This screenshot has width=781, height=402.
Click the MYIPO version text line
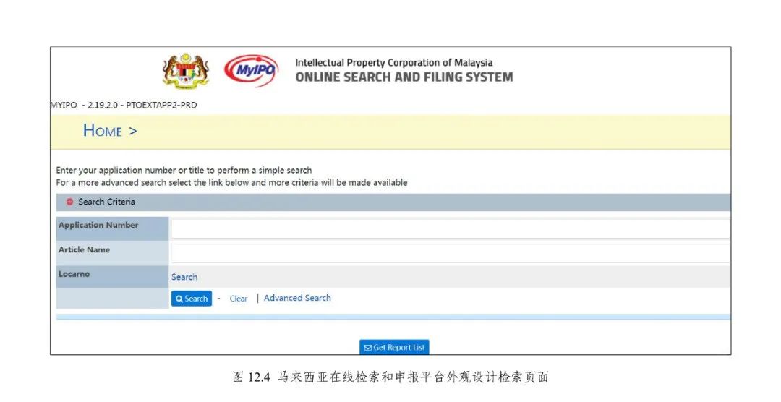click(x=123, y=106)
